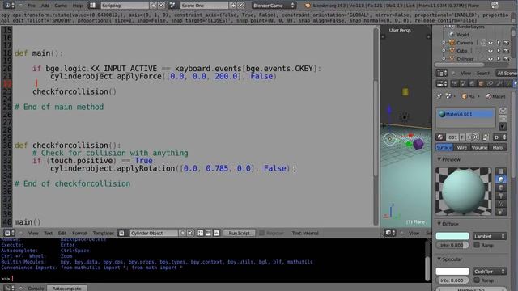Toggle the Register checkbox
Viewport: 518px width, 291px height.
(262, 233)
